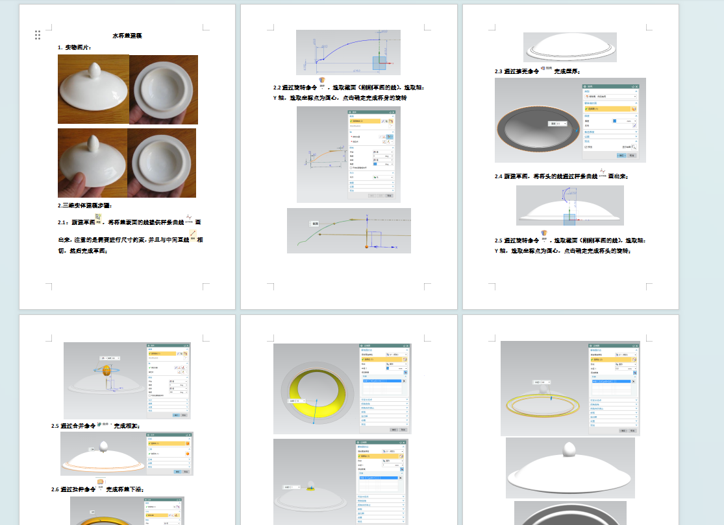Click the text "2.3 通过抽壳命令"
724x525 pixels.
tap(516, 71)
